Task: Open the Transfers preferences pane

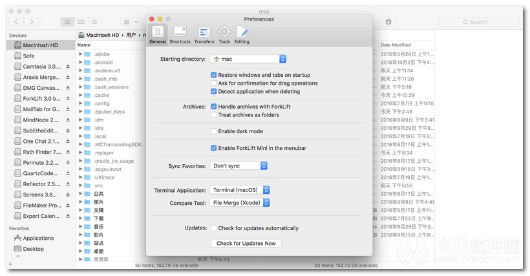Action: click(204, 34)
